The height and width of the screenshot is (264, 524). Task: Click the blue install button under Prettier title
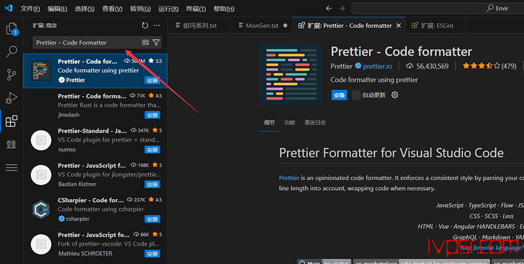pyautogui.click(x=339, y=95)
